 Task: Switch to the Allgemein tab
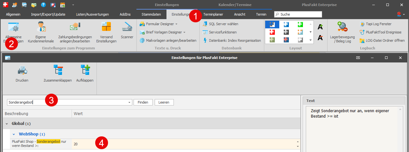click(x=13, y=14)
